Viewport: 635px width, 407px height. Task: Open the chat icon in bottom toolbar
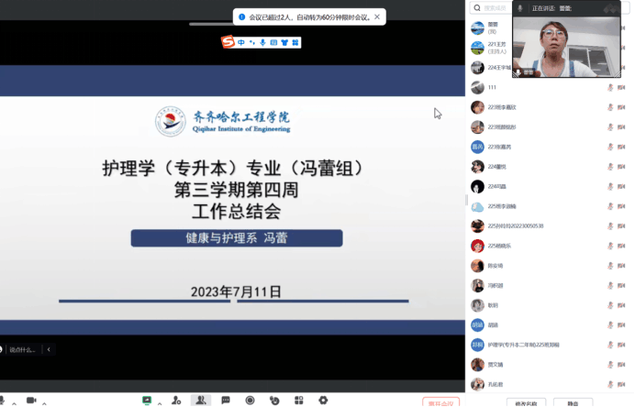[x=225, y=401]
